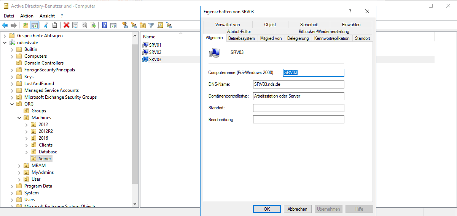
Task: Open Help via blue question mark icon
Action: (x=104, y=25)
